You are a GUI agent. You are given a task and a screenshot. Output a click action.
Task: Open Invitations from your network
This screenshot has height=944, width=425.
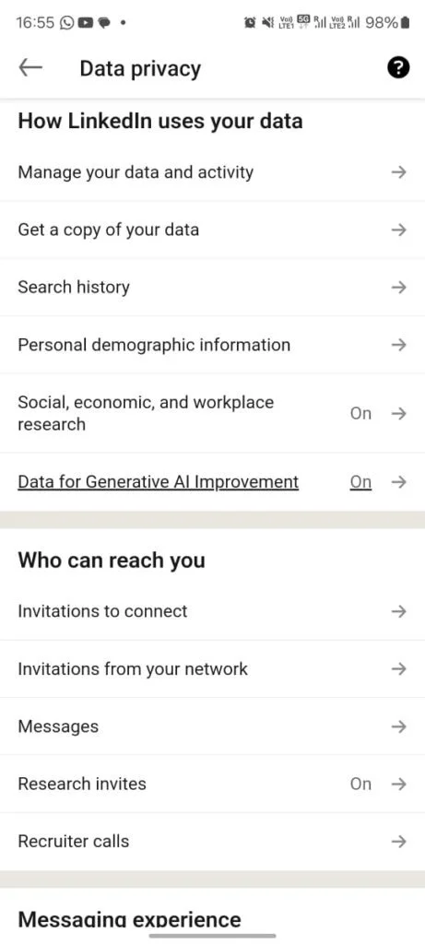pyautogui.click(x=212, y=669)
